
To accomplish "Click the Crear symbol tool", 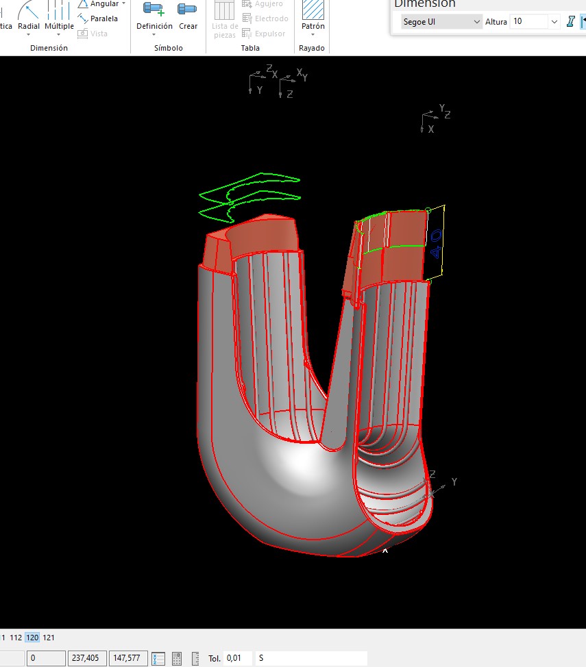I will (188, 15).
